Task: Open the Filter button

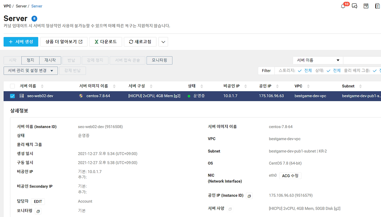Action: click(x=266, y=71)
